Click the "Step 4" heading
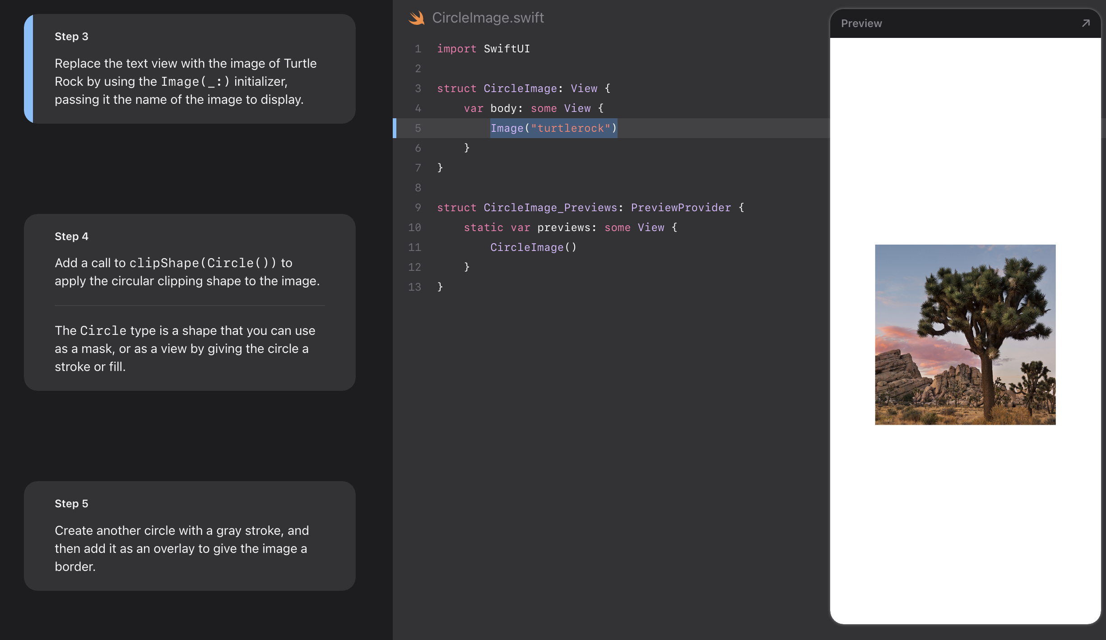1106x640 pixels. (71, 237)
